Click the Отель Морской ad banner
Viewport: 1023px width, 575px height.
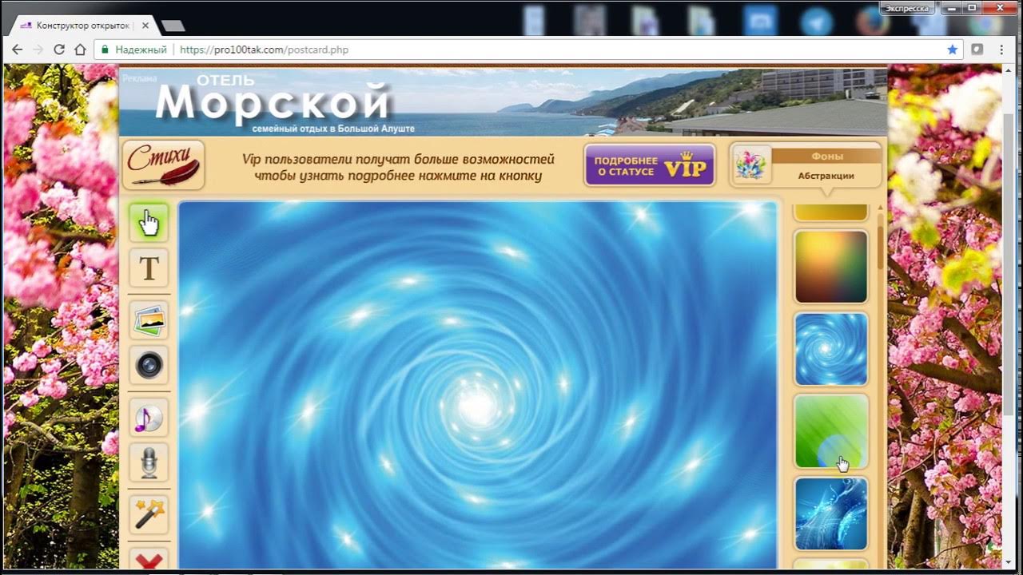(503, 101)
